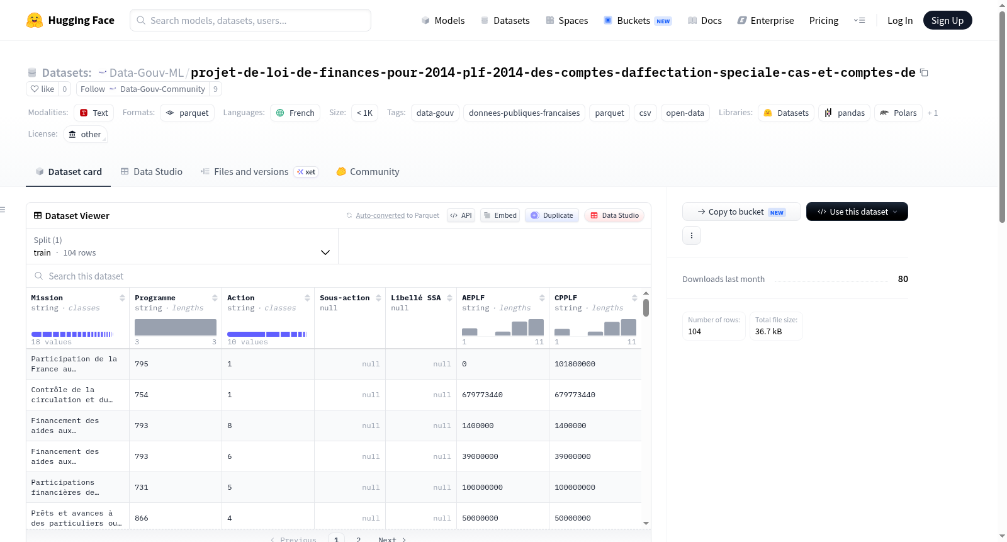Click the Text modality tag

pos(94,113)
